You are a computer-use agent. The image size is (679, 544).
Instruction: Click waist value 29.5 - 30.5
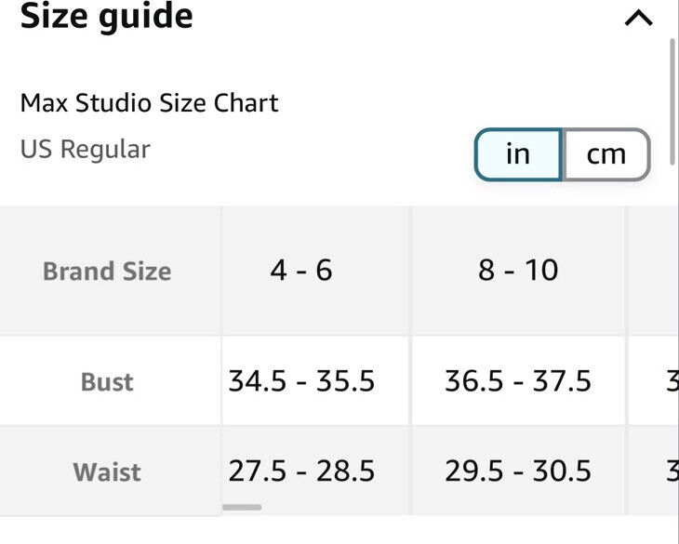click(x=518, y=471)
